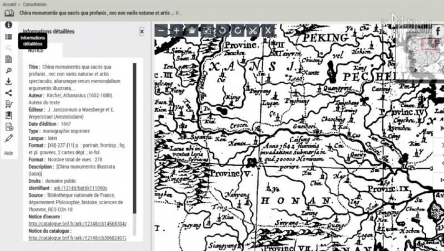Viewport: 444px width, 251px height.
Task: Zoom in with the plus button
Action: click(x=176, y=31)
